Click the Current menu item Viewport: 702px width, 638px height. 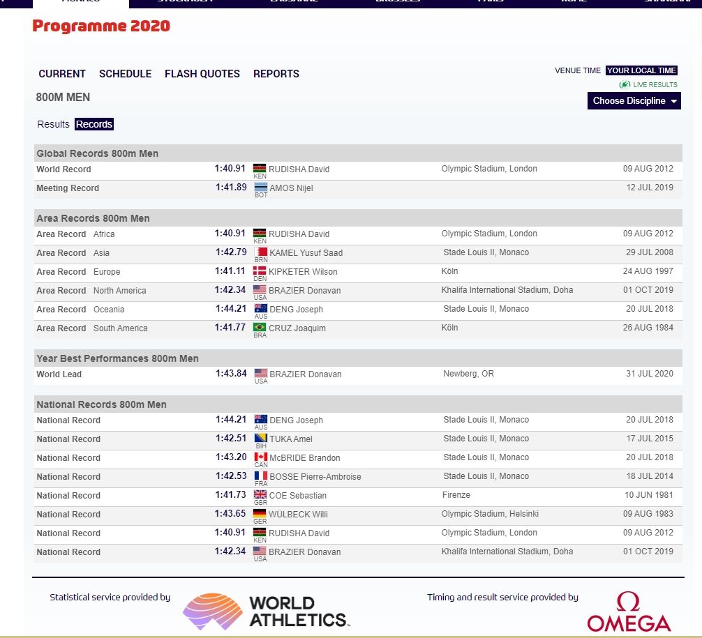tap(62, 74)
